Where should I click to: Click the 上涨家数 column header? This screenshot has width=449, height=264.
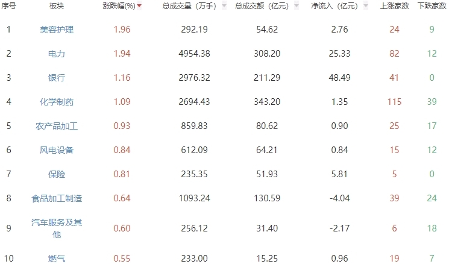click(395, 6)
